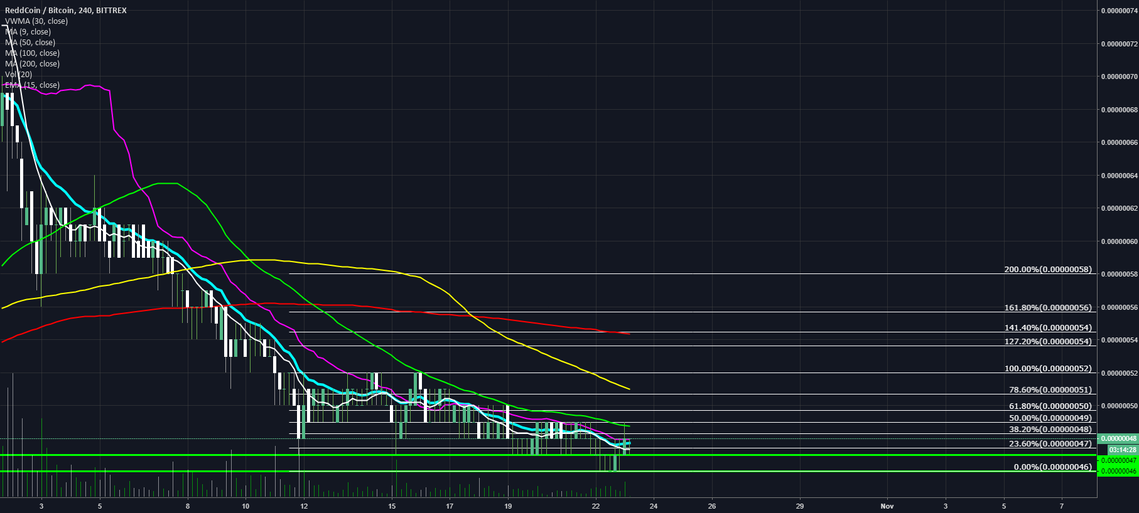
Task: Click the 0.00% Fibonacci level label
Action: pyautogui.click(x=1053, y=467)
